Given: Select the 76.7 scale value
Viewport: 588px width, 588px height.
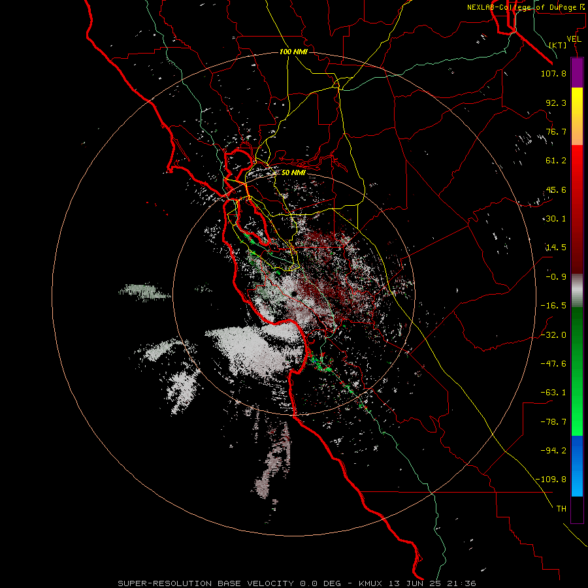Looking at the screenshot, I should 556,131.
